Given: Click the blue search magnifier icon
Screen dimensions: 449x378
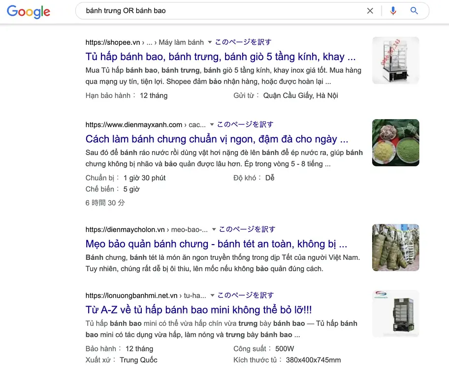Looking at the screenshot, I should [x=414, y=10].
